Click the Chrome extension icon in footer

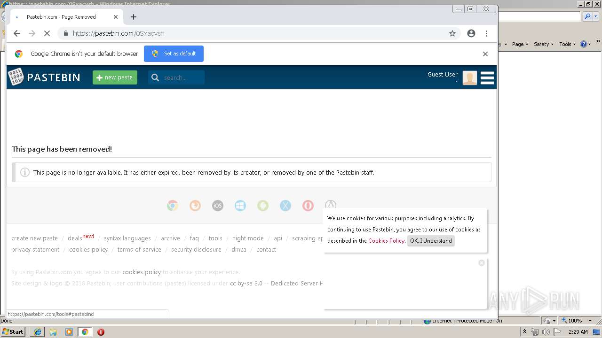click(173, 206)
